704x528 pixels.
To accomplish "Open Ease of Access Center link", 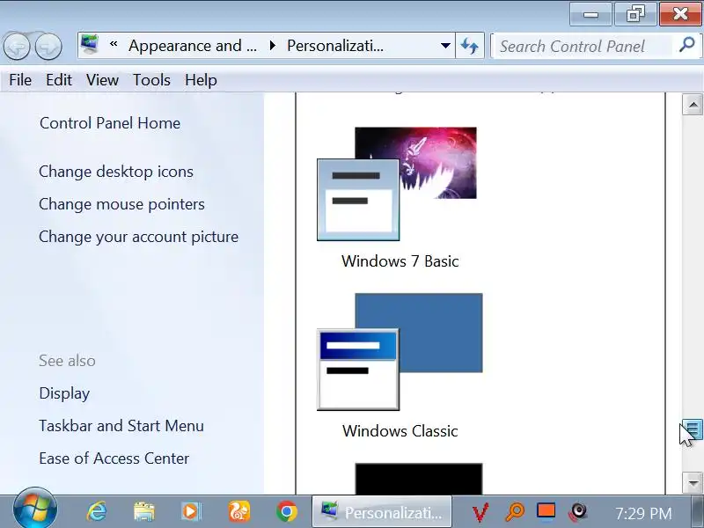I will point(114,458).
